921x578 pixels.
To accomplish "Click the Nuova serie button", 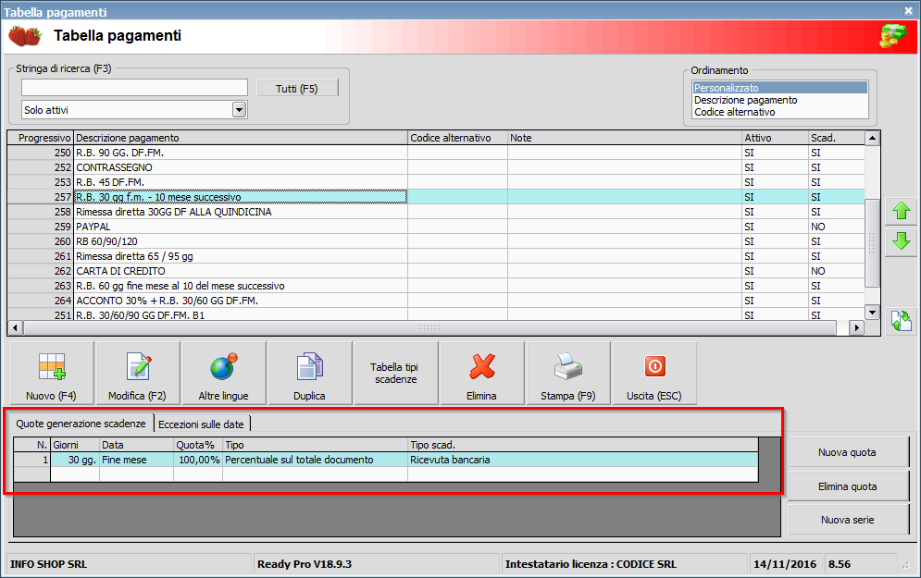I will (847, 520).
